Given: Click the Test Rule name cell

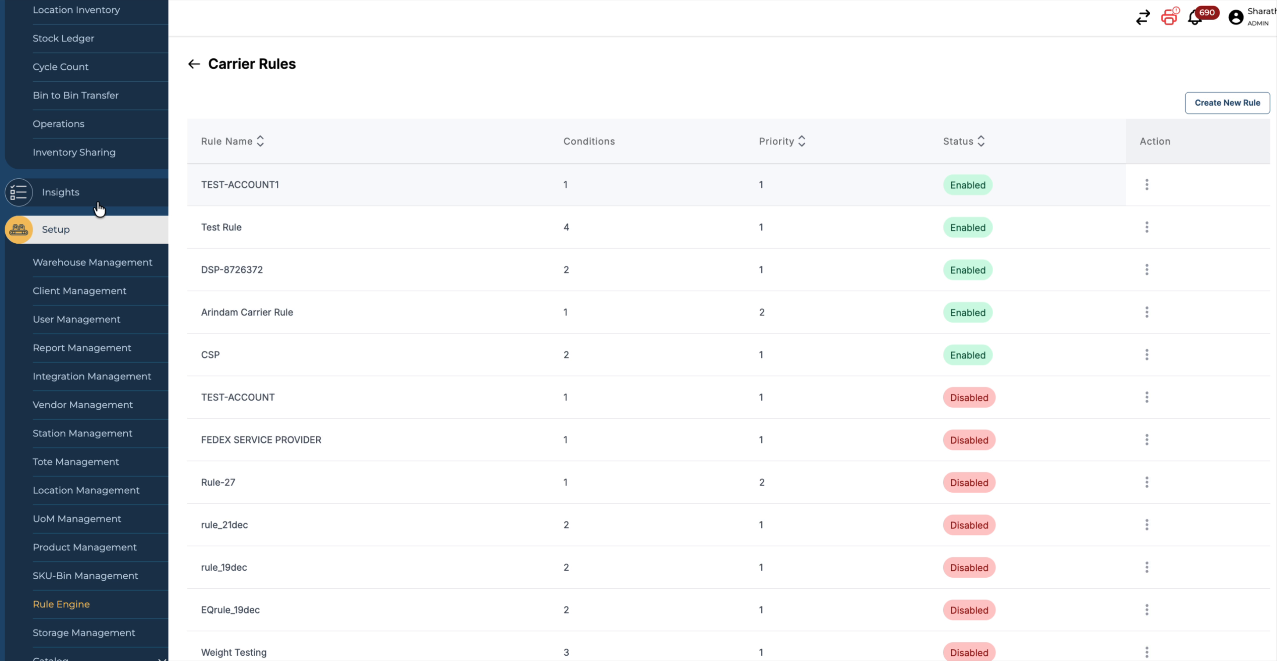Looking at the screenshot, I should tap(221, 227).
